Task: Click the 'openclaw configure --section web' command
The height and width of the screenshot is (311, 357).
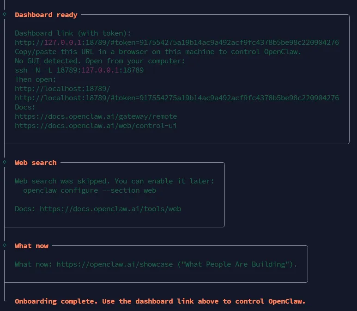Action: point(90,190)
